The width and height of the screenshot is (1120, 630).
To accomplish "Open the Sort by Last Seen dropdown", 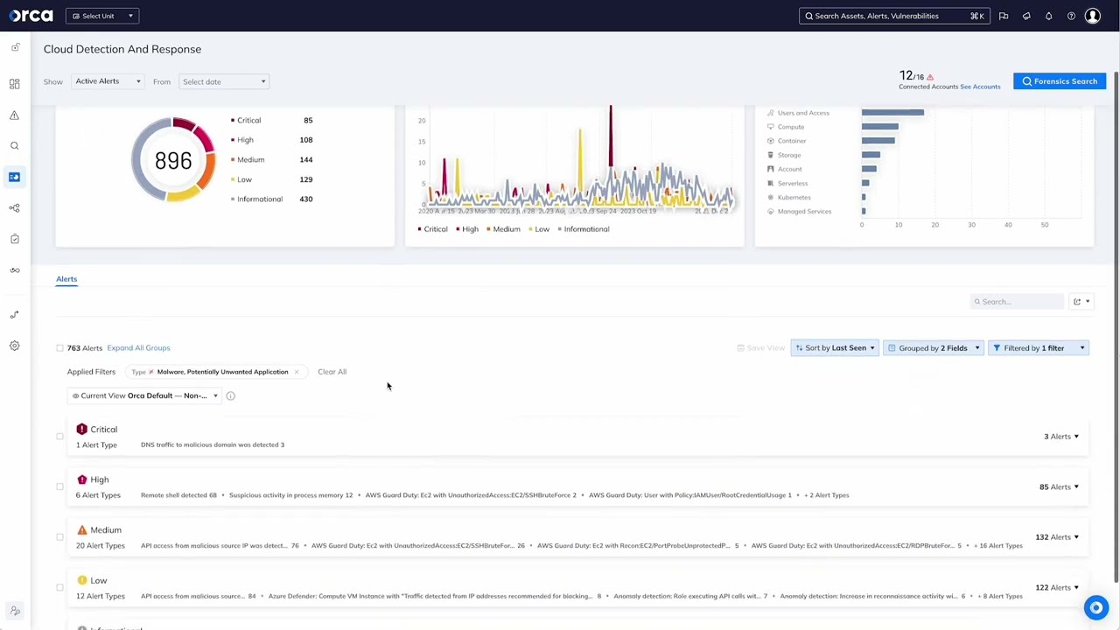I will (834, 348).
